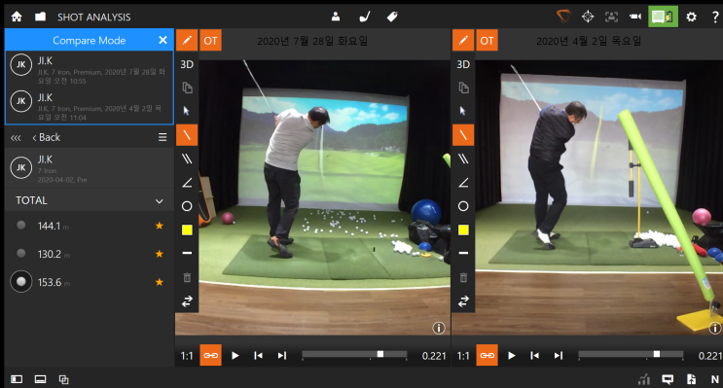Open the 3D view in right video toolbar
The height and width of the screenshot is (388, 723).
[x=463, y=64]
